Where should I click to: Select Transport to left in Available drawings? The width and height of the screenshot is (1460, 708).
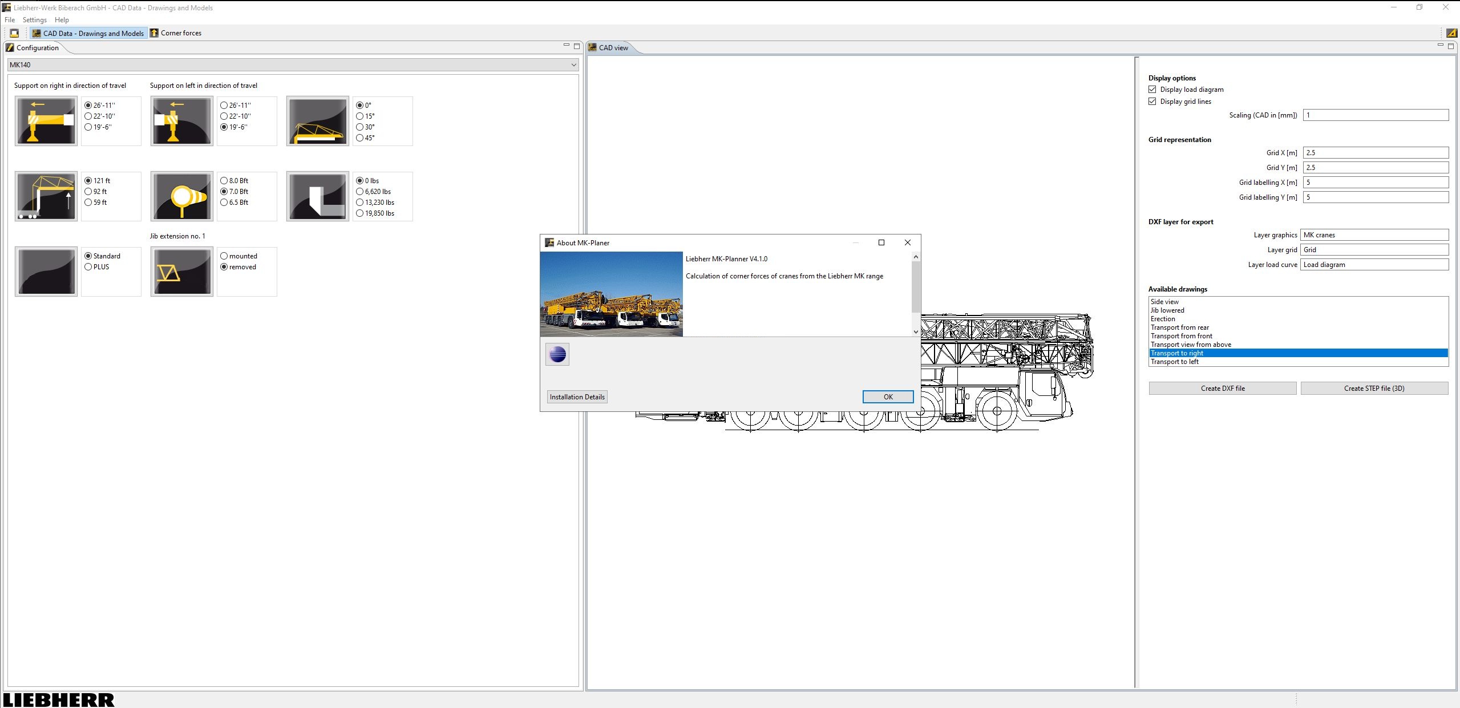[1175, 361]
